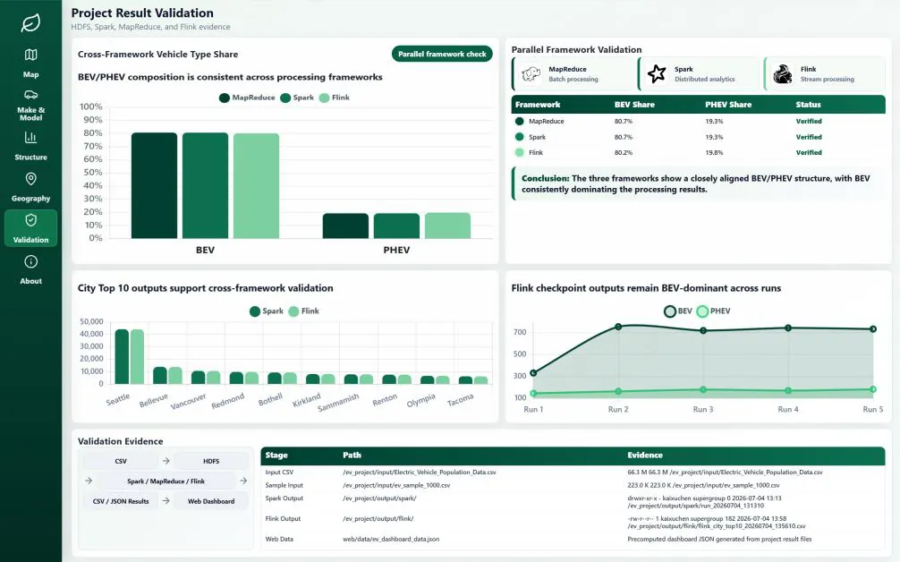
Task: Click the HDFS pipeline box
Action: (210, 461)
